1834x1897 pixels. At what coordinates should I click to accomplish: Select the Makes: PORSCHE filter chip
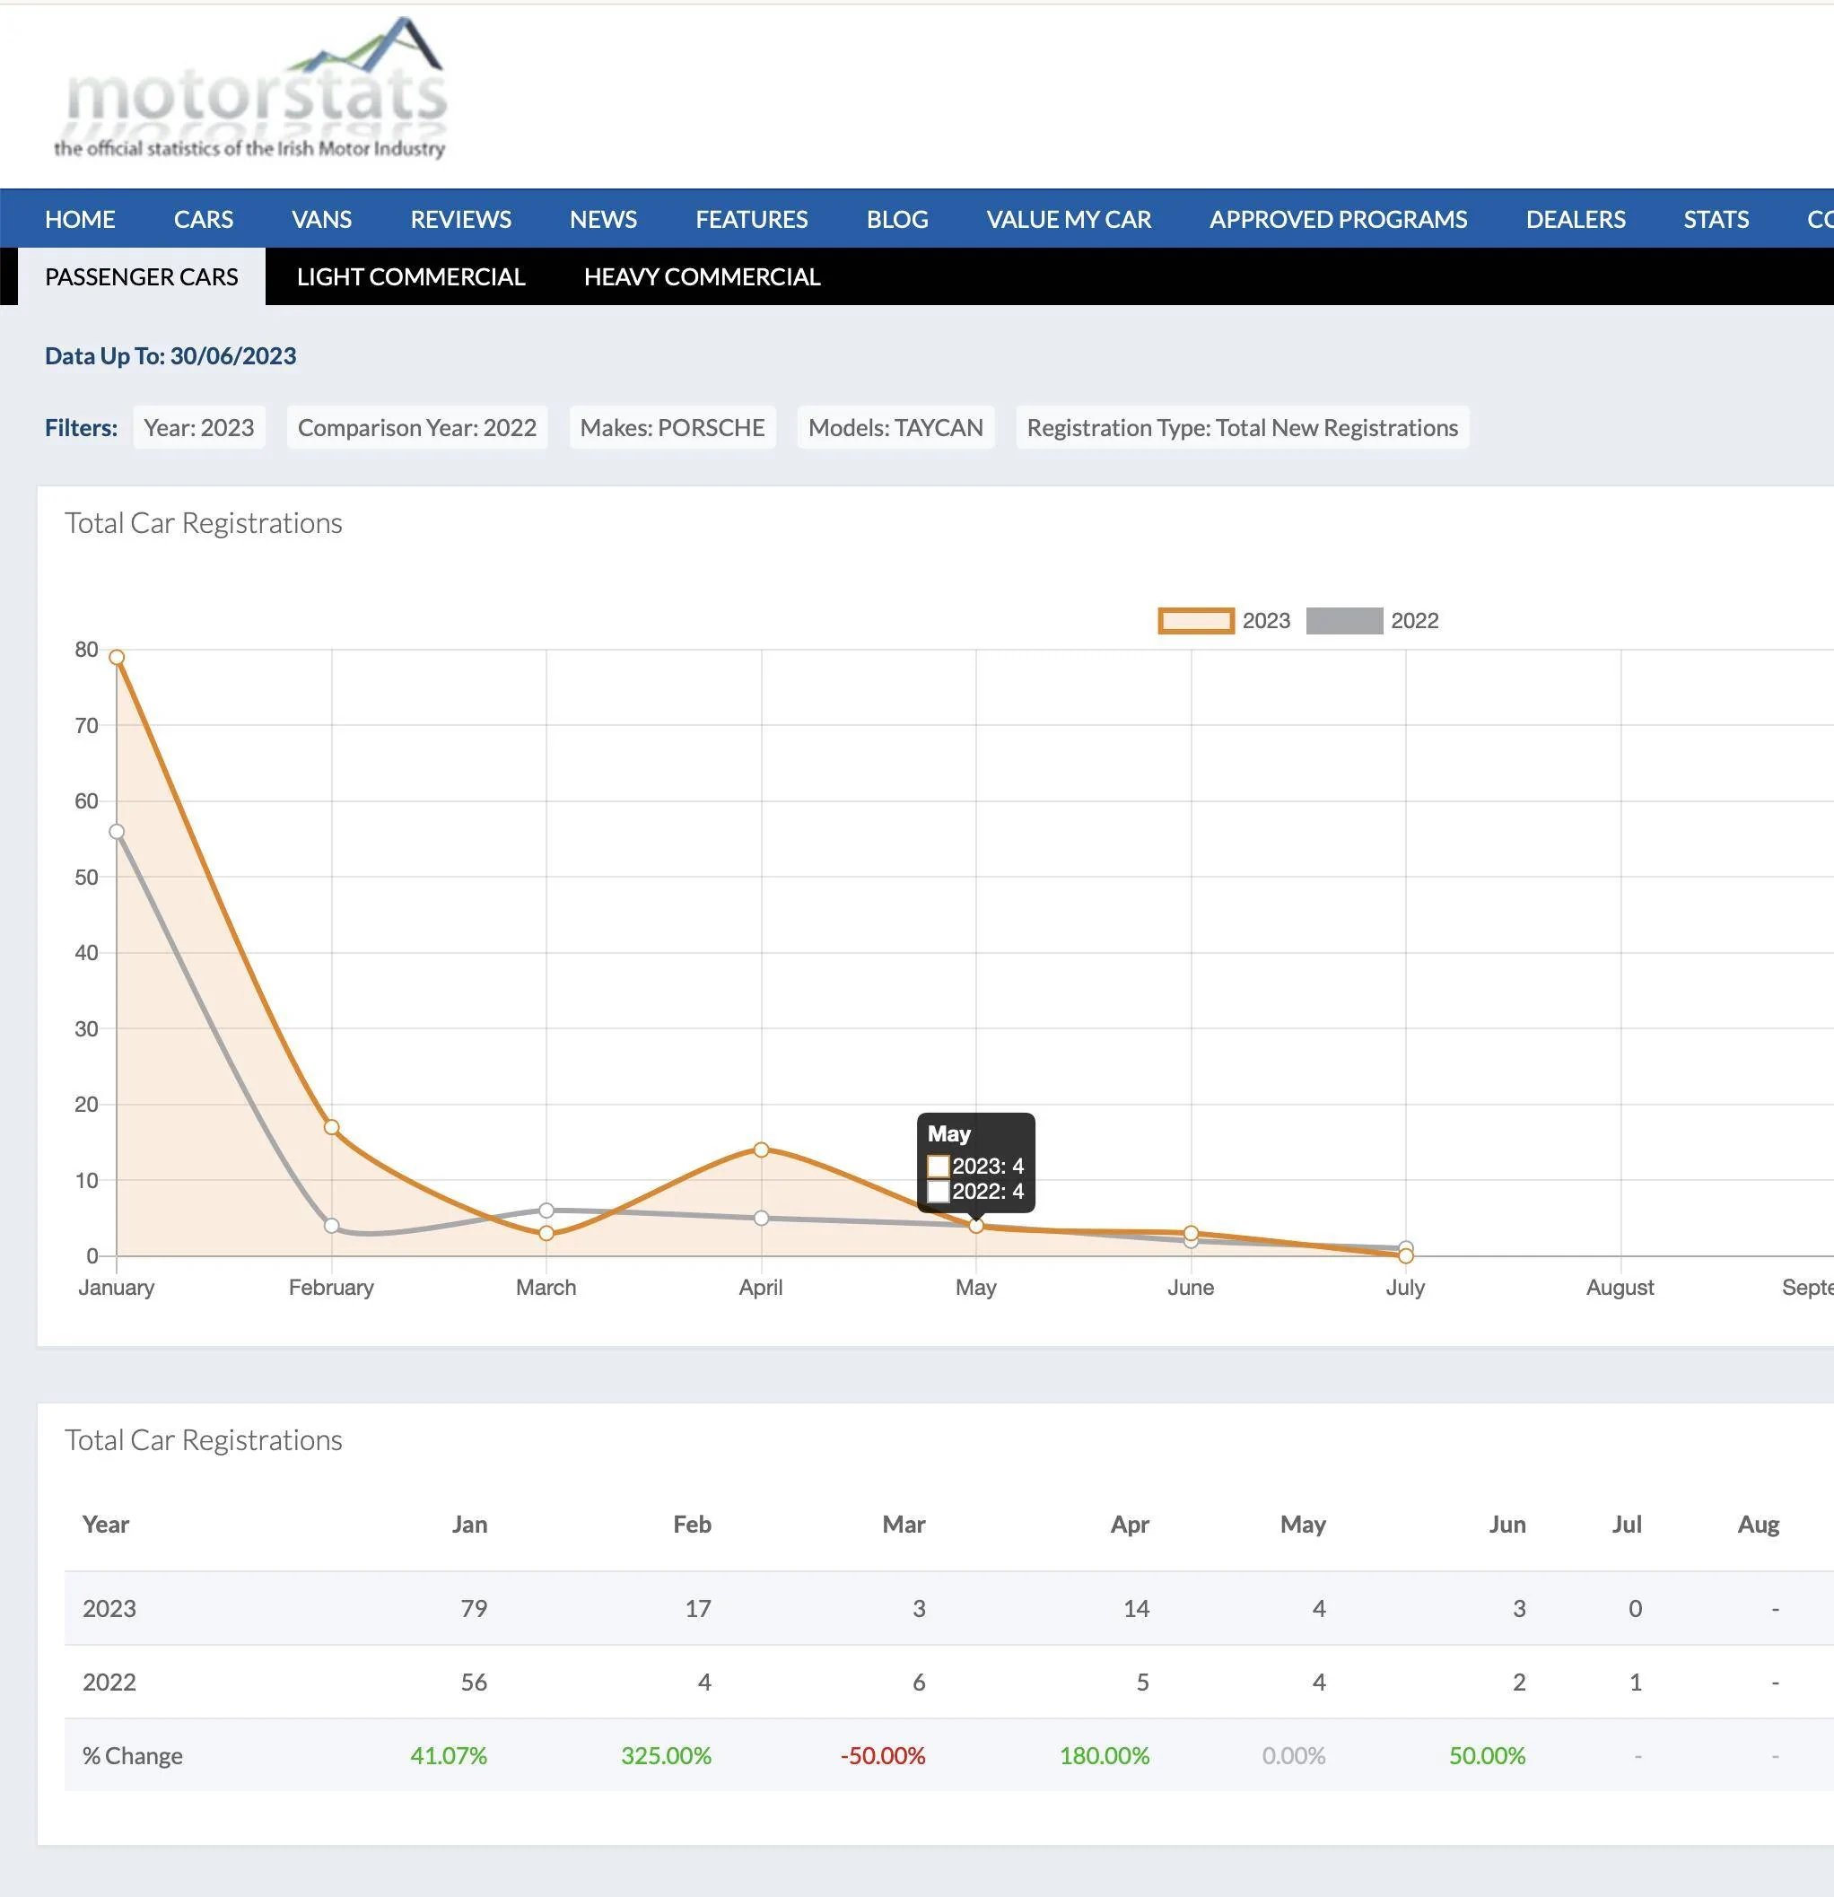(673, 428)
